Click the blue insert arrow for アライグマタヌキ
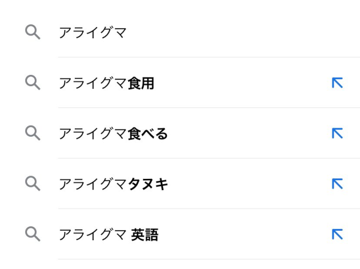 [337, 183]
